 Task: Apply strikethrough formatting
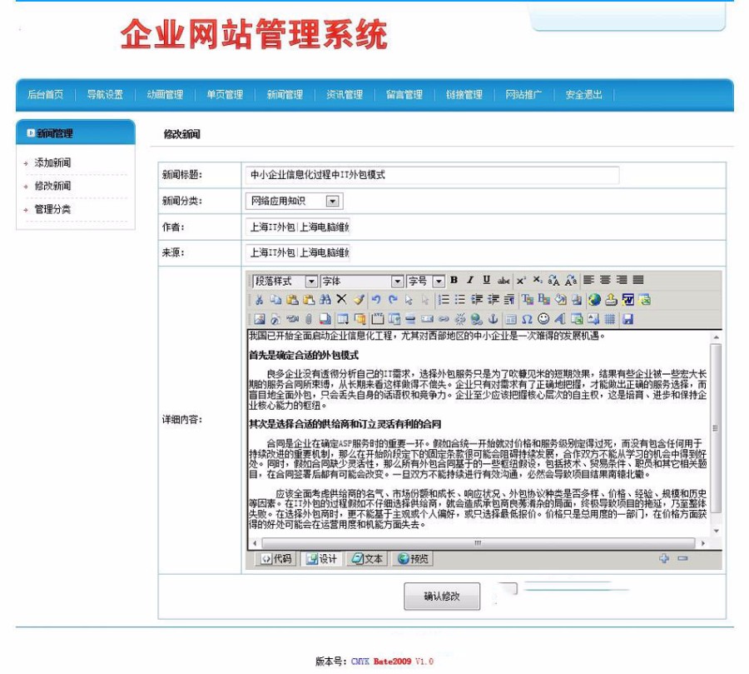[x=503, y=281]
